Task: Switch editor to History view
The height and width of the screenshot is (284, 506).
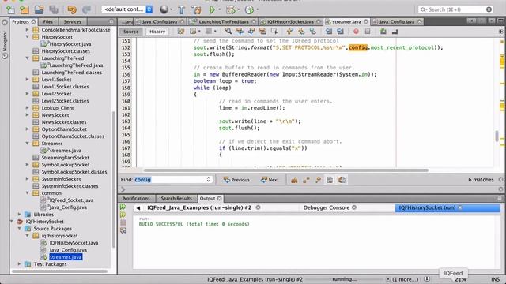Action: tap(157, 32)
